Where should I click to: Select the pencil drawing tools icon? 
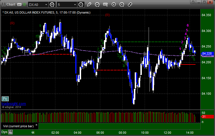pos(89,5)
